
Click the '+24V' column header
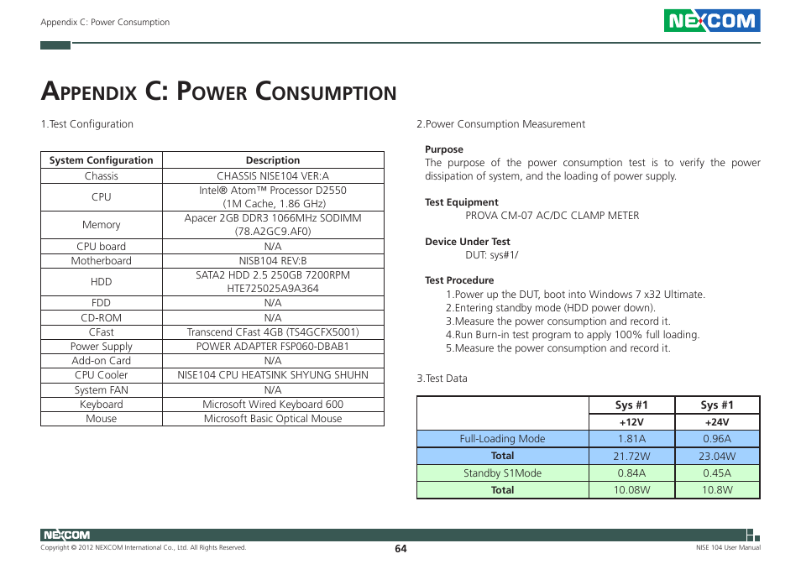click(x=717, y=423)
